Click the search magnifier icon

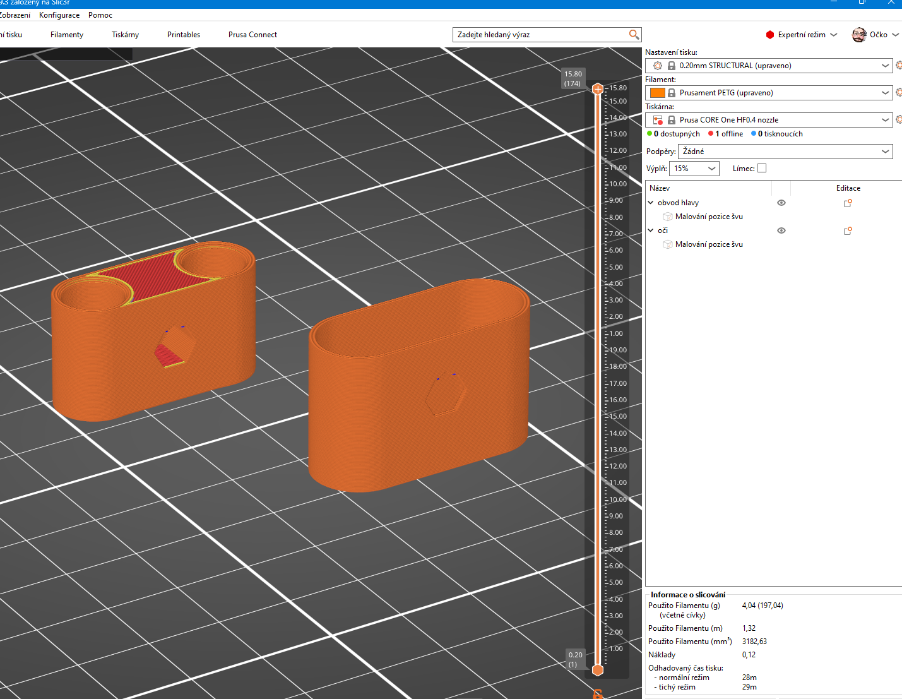pyautogui.click(x=634, y=35)
